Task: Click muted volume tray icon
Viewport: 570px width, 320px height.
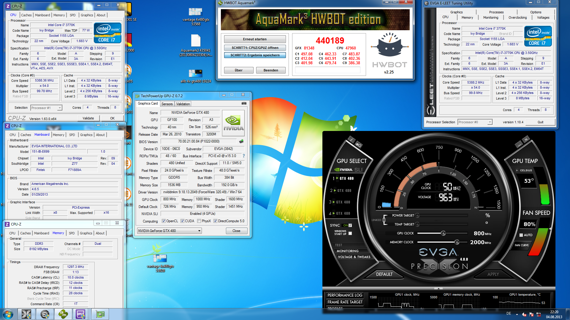Action: 524,314
